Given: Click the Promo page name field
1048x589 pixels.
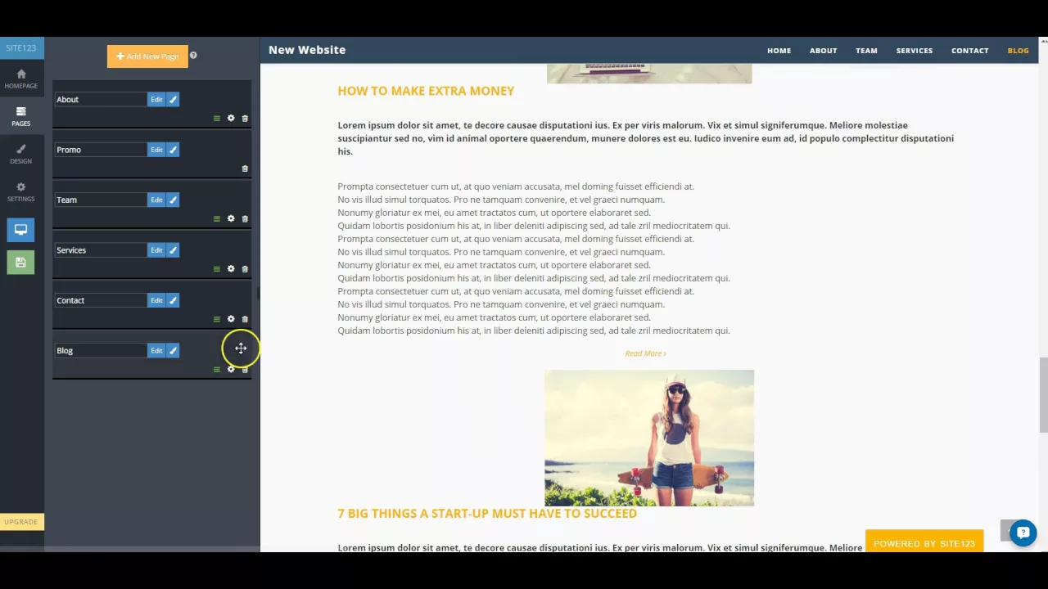Looking at the screenshot, I should point(101,150).
